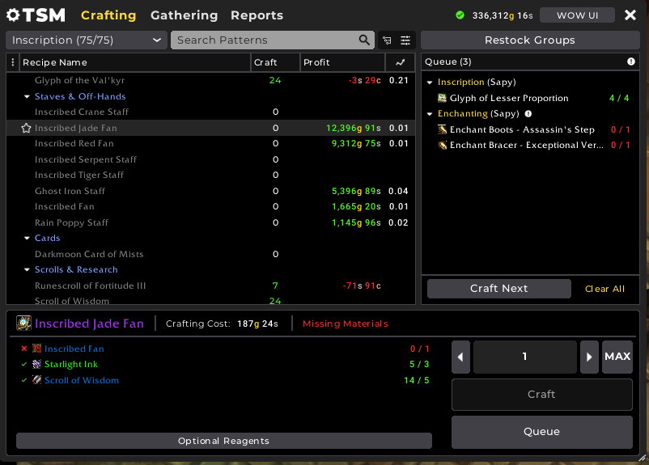Select the Inscribed Serpent Staff recipe
The width and height of the screenshot is (649, 465).
(210, 159)
